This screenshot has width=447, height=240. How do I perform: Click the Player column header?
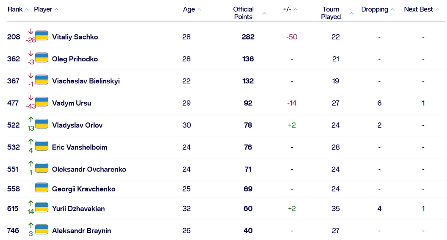coord(43,9)
